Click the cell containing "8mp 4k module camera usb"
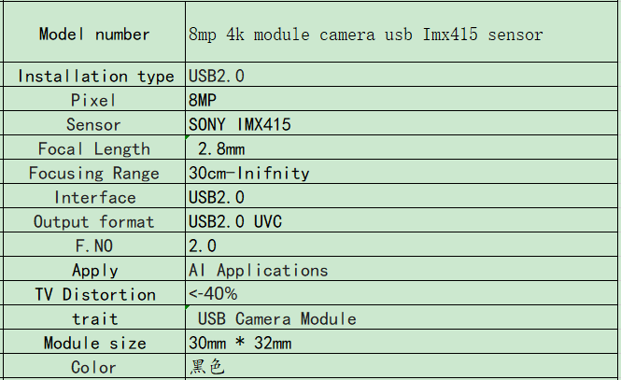The width and height of the screenshot is (621, 380). click(365, 35)
